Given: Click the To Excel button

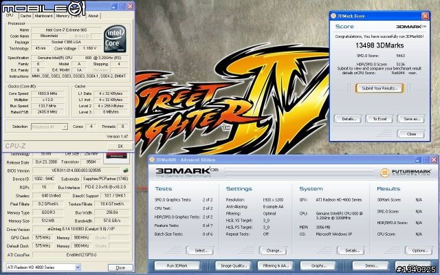Looking at the screenshot, I should 379,119.
